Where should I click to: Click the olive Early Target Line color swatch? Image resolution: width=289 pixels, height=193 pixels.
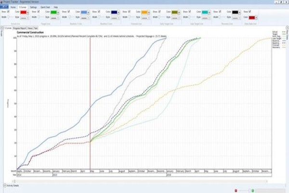tap(175, 12)
